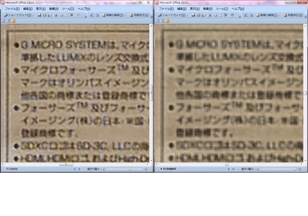Click Copy icon in left window toolbar
Image resolution: width=308 pixels, height=216 pixels.
click(61, 15)
